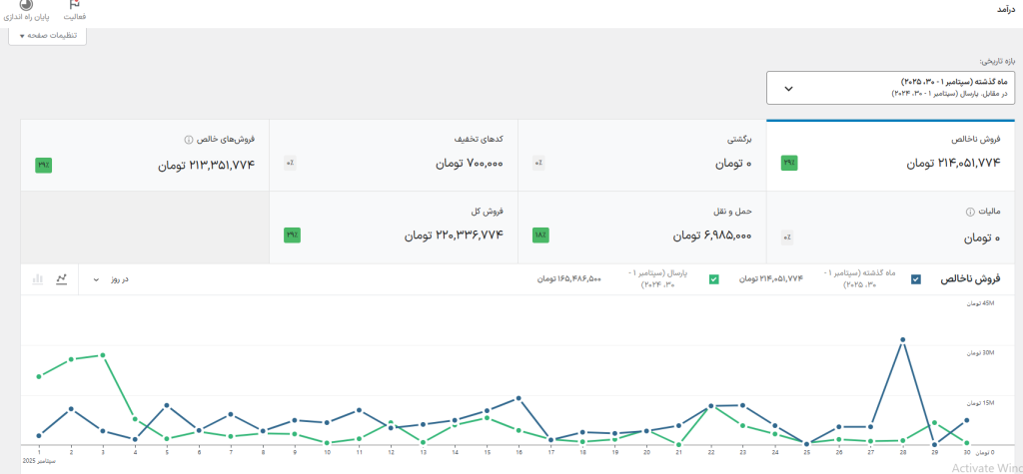1023x474 pixels.
Task: Switch chart to bar view
Action: point(38,279)
